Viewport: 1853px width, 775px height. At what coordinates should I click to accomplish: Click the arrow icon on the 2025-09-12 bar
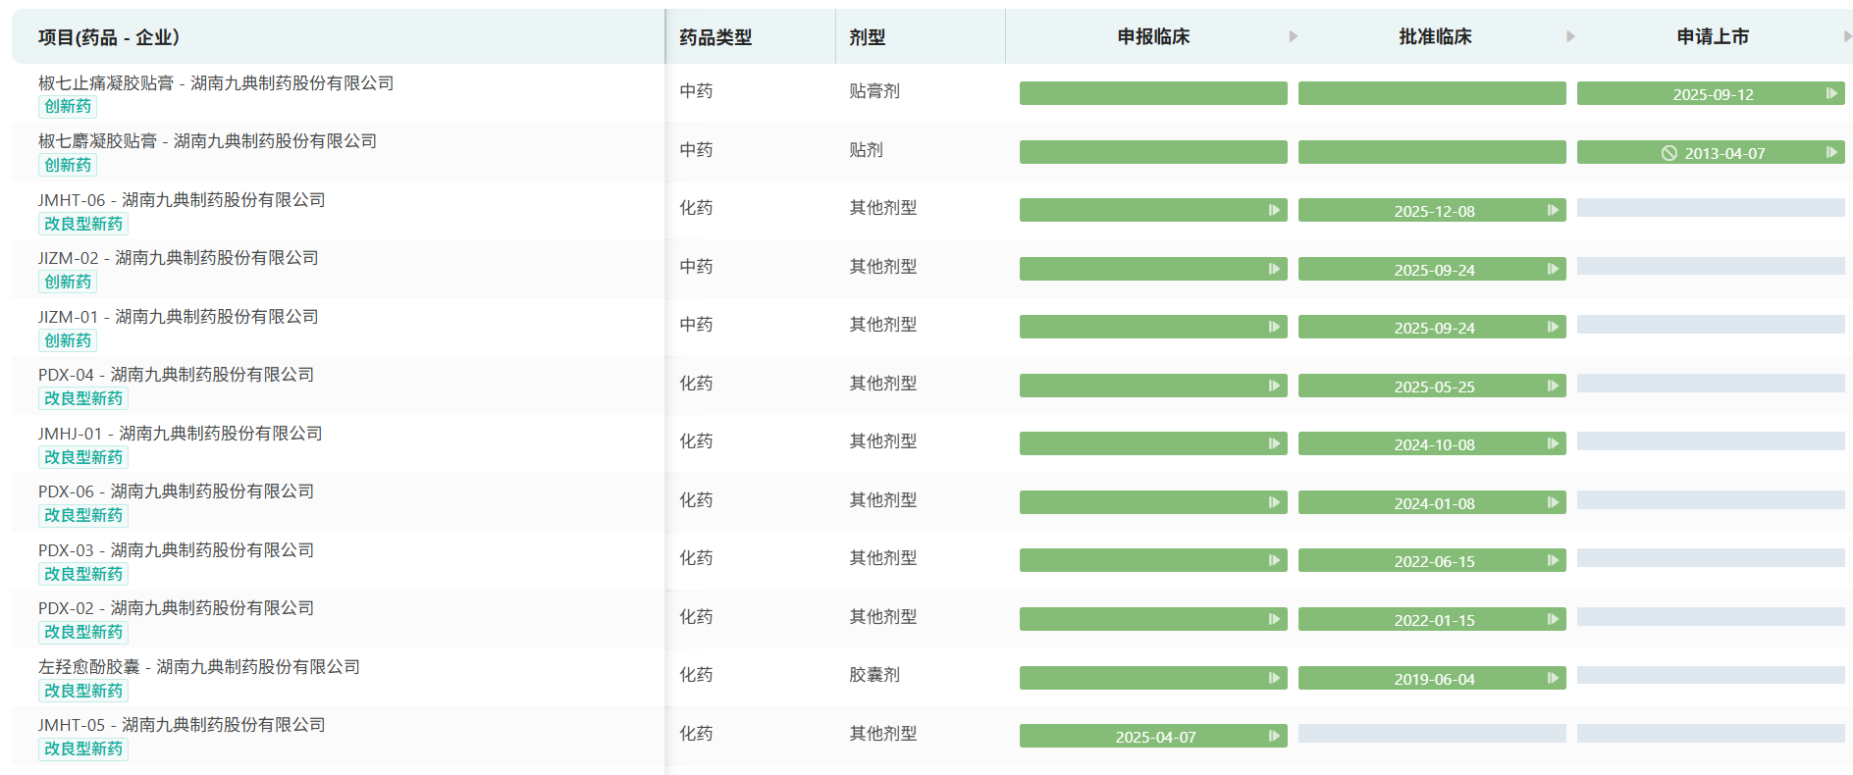(x=1831, y=93)
